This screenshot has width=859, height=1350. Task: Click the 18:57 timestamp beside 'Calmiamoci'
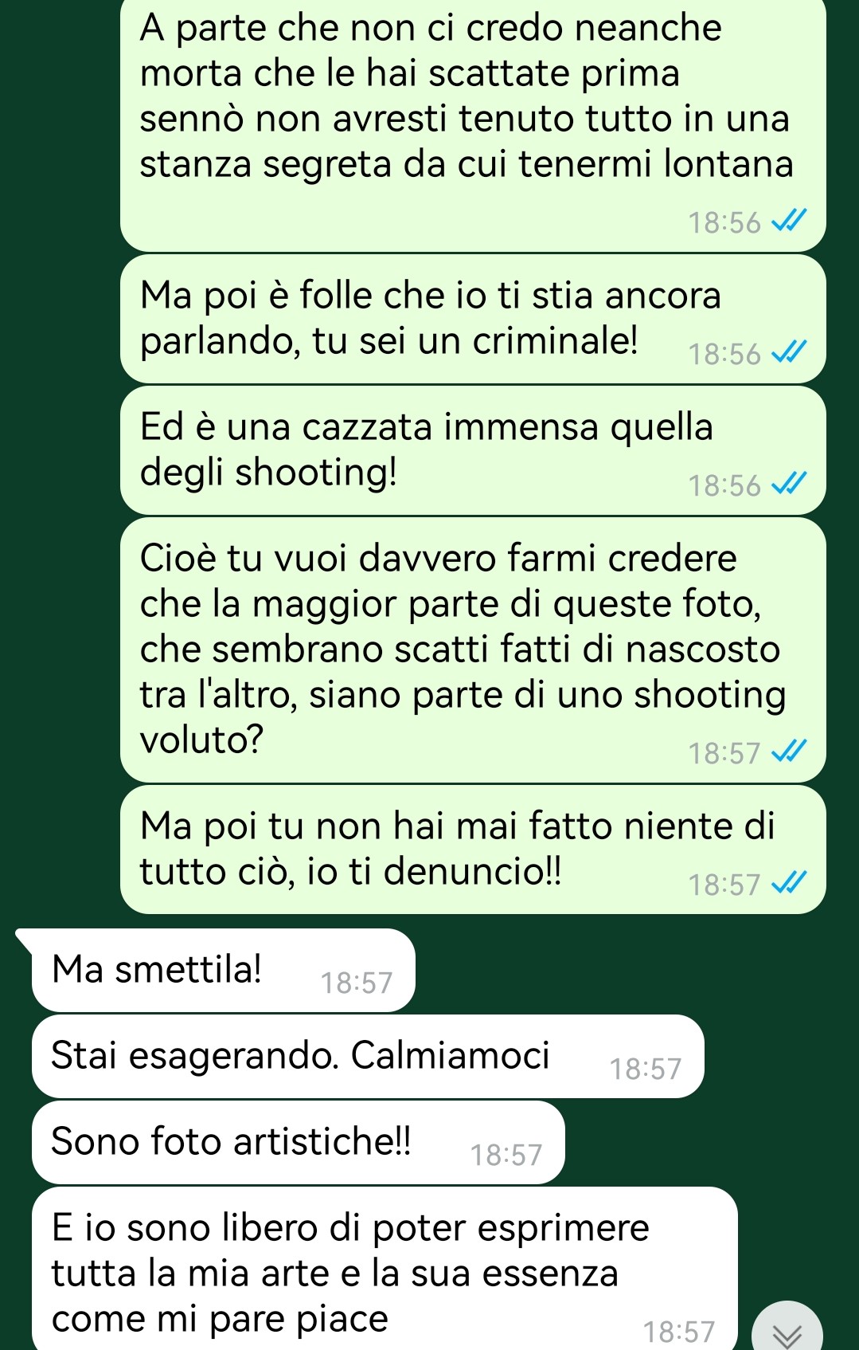(646, 1069)
